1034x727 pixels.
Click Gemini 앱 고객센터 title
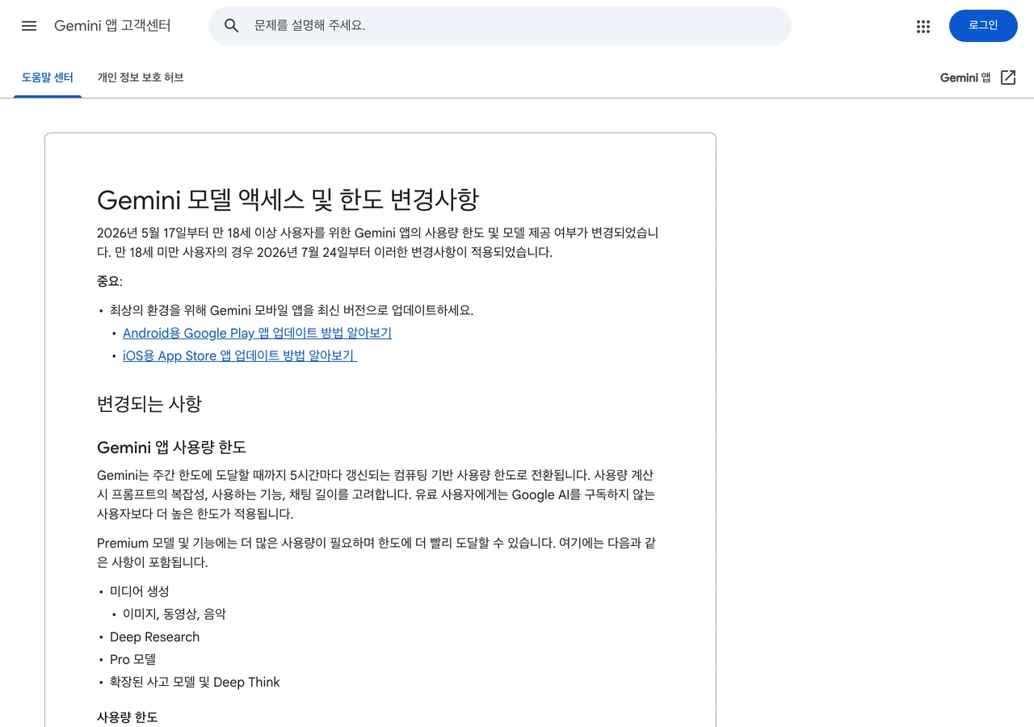112,26
